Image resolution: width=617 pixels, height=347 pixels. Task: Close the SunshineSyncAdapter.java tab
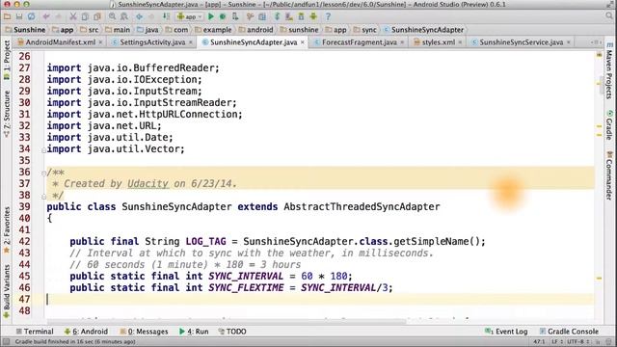tap(302, 42)
